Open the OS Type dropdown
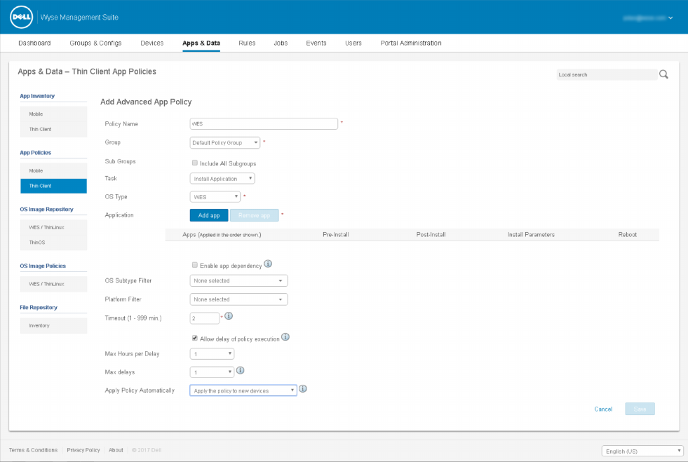Screen dimensions: 688x462 [x=215, y=197]
